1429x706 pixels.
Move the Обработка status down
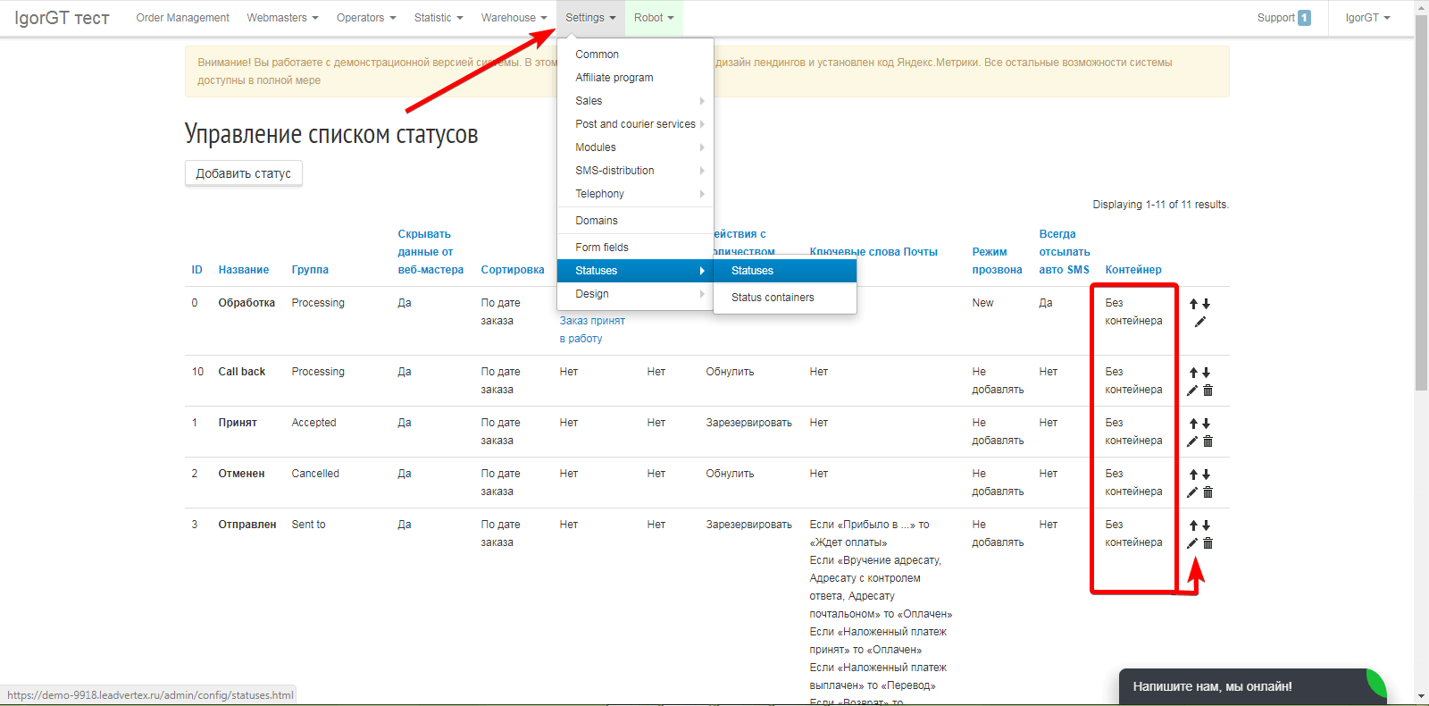tap(1206, 304)
